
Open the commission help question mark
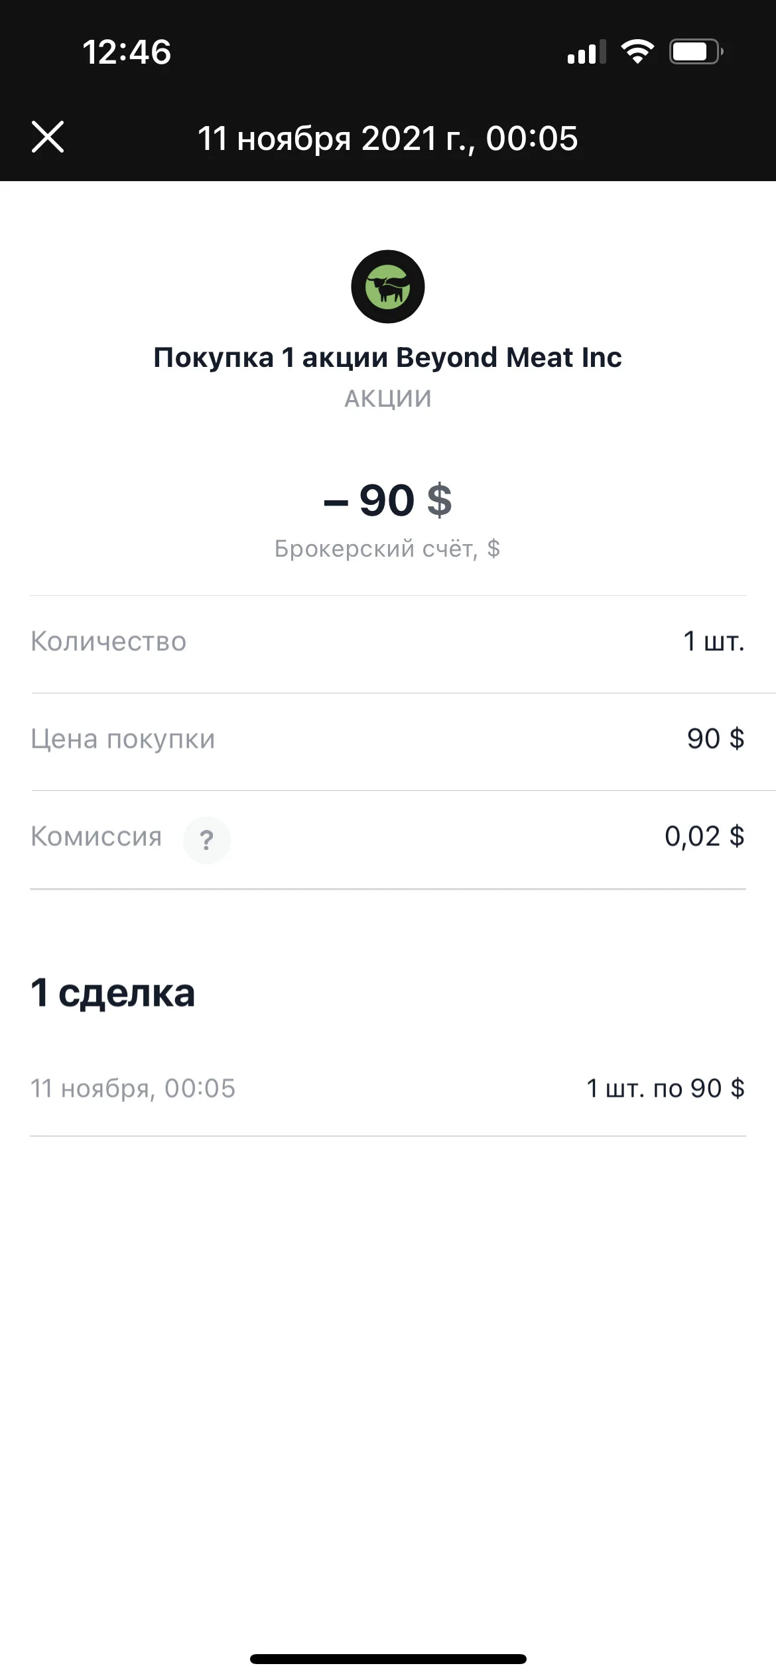pyautogui.click(x=207, y=840)
